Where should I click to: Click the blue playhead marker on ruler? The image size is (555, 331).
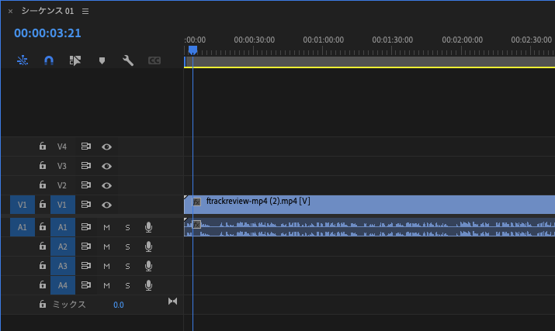tap(193, 50)
